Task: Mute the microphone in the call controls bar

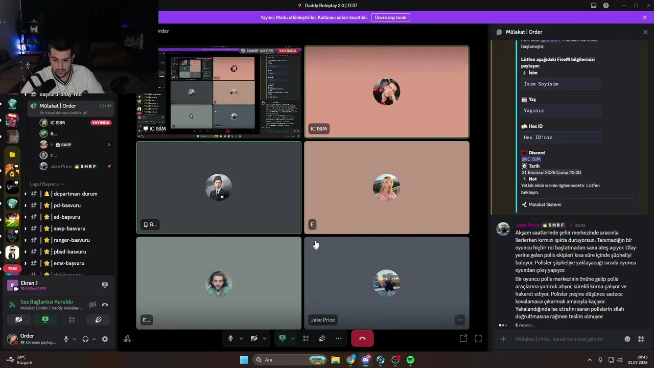Action: (230, 338)
